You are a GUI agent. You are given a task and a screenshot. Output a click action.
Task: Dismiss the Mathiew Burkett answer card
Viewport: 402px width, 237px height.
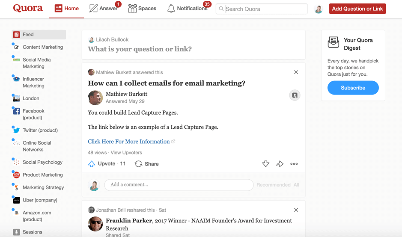pos(296,72)
